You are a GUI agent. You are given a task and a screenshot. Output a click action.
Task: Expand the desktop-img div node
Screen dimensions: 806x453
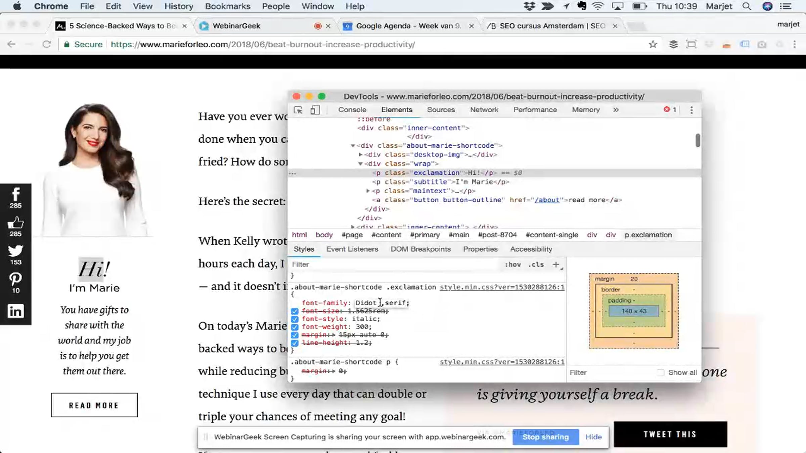coord(360,155)
